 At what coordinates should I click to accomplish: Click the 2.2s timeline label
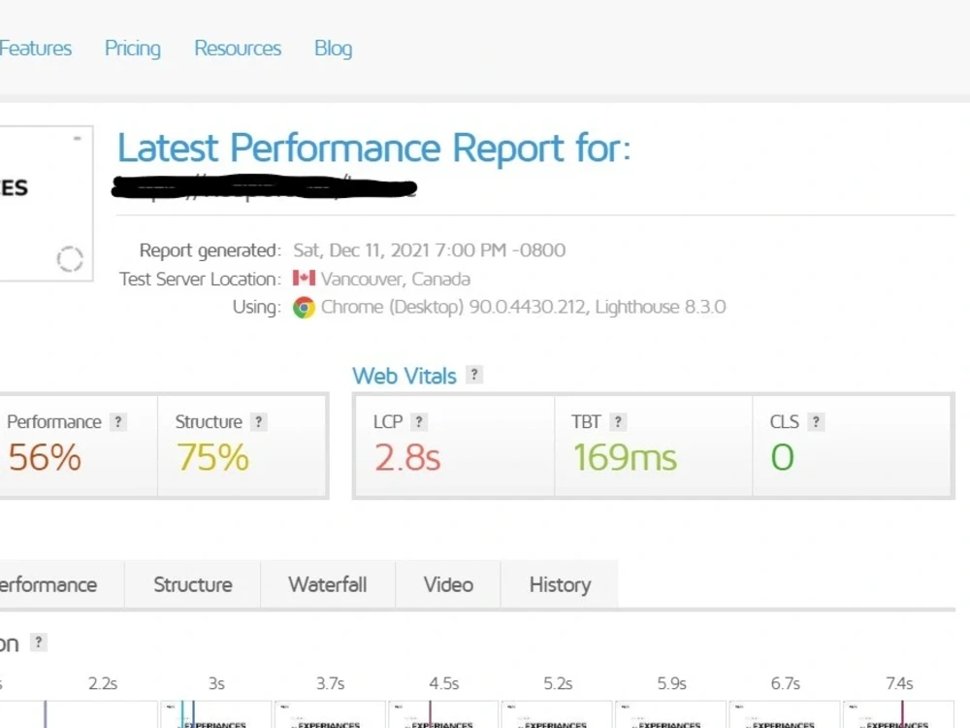(103, 683)
